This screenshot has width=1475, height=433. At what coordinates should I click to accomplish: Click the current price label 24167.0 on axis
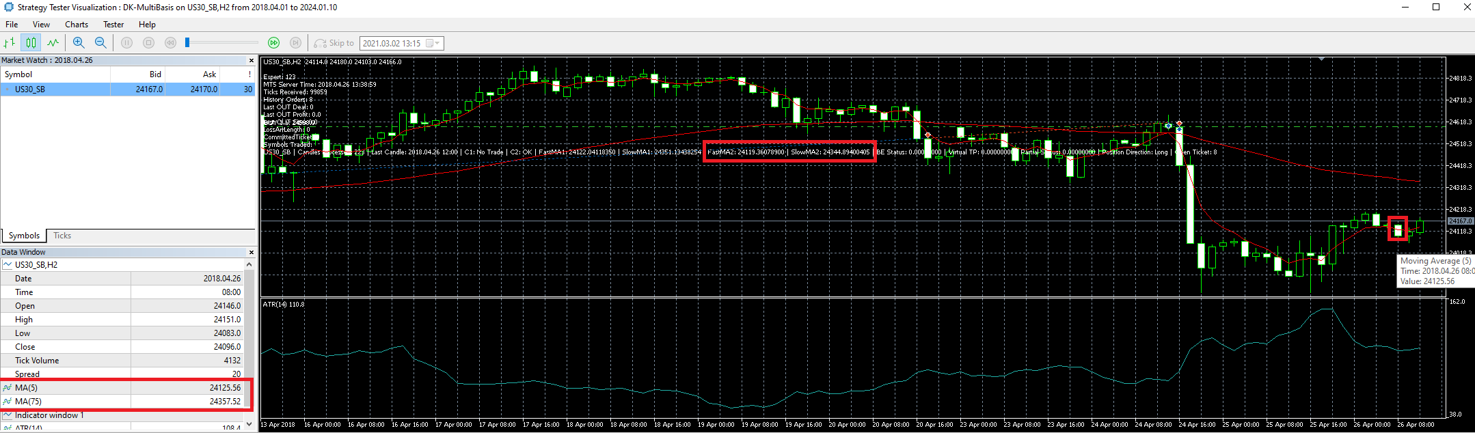[1461, 221]
